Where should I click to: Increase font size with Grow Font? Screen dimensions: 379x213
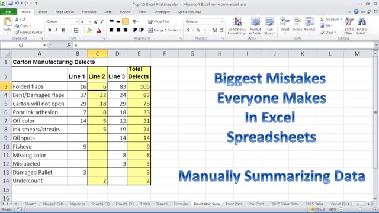pos(95,22)
